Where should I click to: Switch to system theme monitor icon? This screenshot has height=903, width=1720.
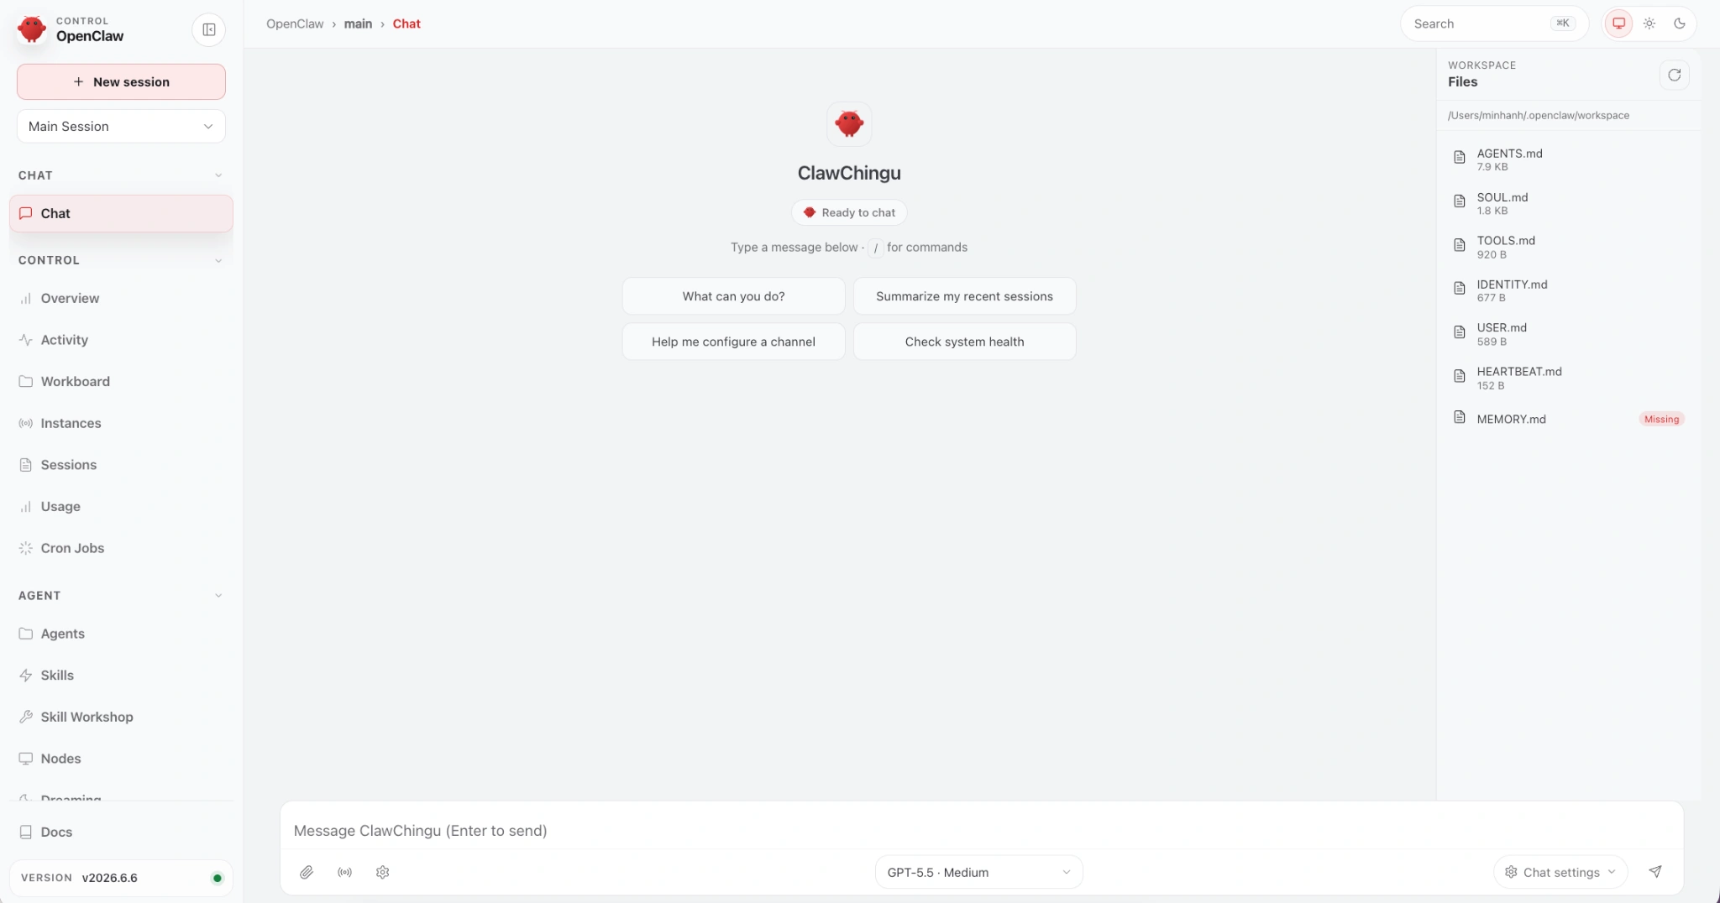tap(1618, 23)
